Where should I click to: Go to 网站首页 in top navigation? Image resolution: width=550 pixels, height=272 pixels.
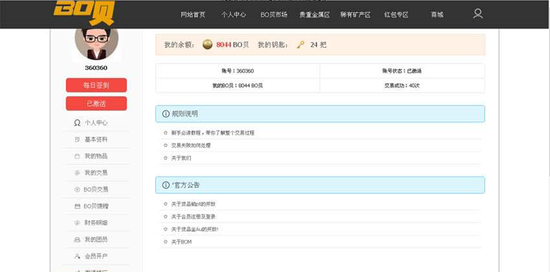[193, 15]
